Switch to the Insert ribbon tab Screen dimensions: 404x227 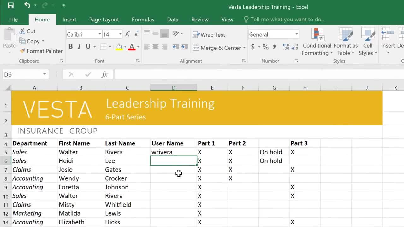point(69,20)
